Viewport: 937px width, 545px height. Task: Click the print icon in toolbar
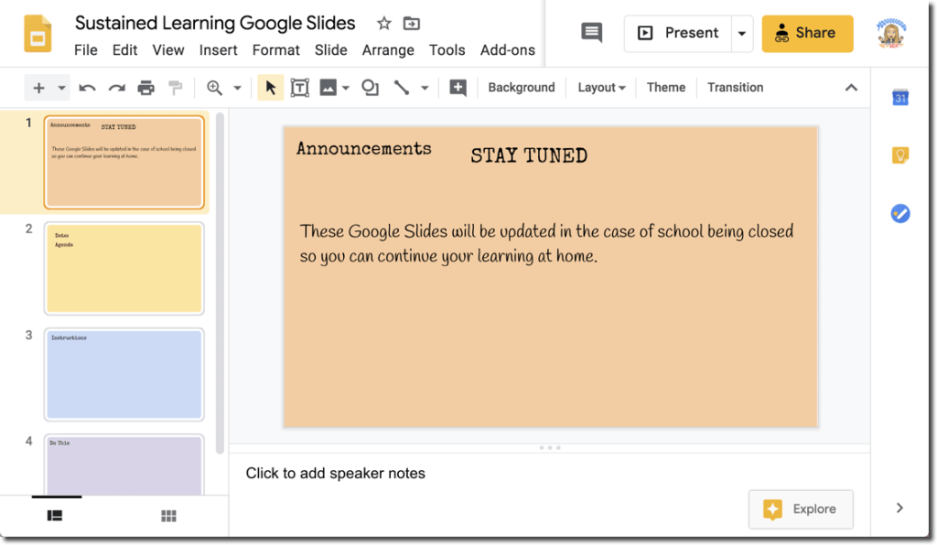pos(145,89)
